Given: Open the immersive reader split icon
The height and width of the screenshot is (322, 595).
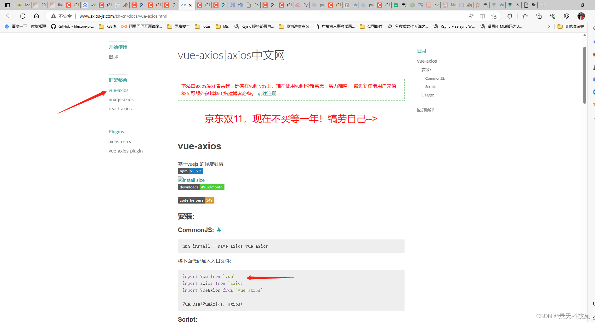Looking at the screenshot, I should click(482, 16).
